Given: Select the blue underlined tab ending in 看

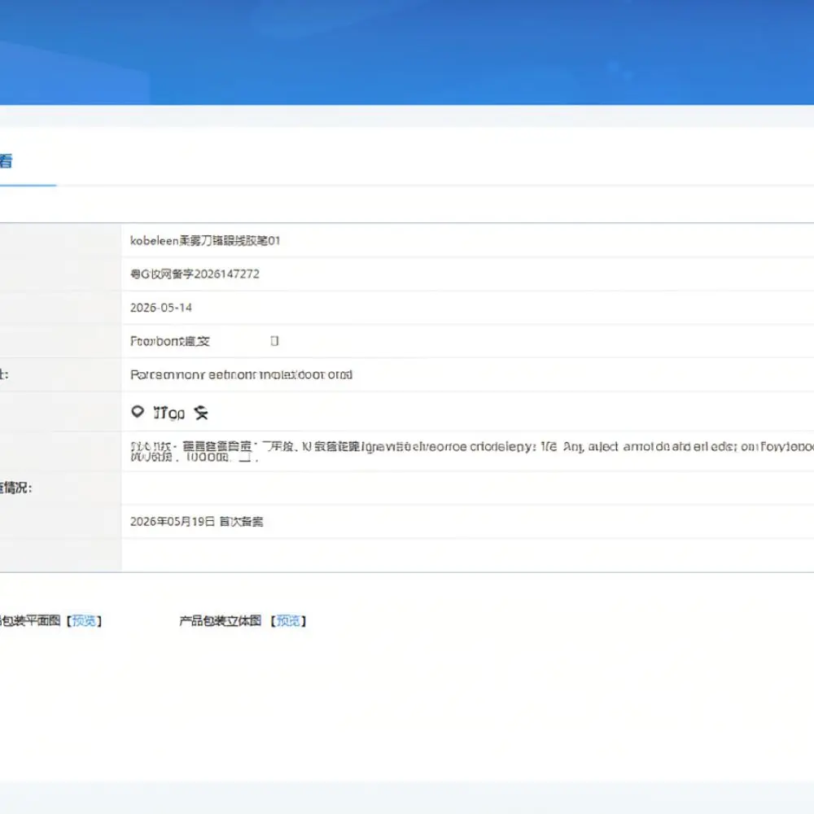Looking at the screenshot, I should coord(7,161).
